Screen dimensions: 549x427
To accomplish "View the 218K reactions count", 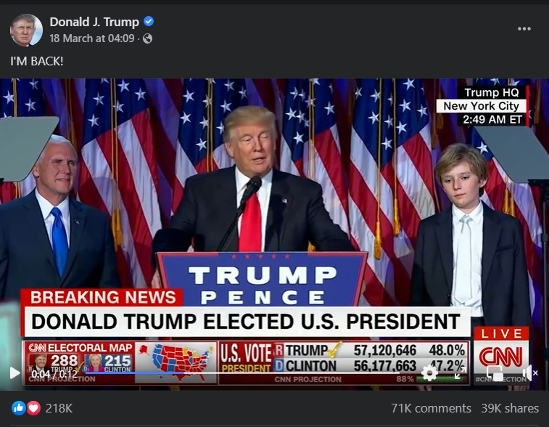I will (59, 408).
